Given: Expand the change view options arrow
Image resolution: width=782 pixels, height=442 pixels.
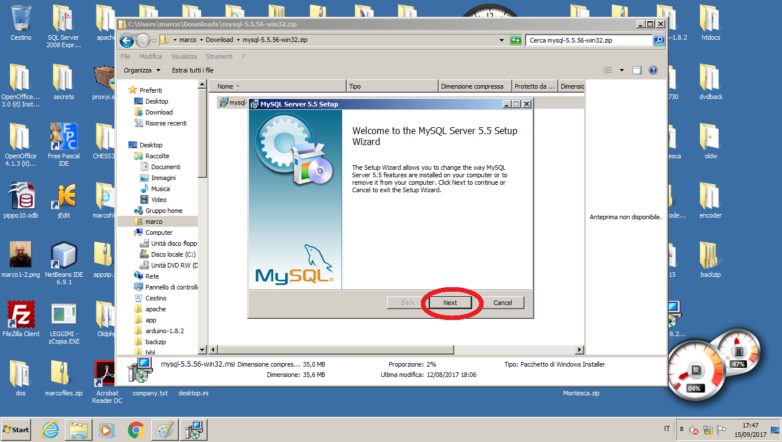Looking at the screenshot, I should pos(622,70).
